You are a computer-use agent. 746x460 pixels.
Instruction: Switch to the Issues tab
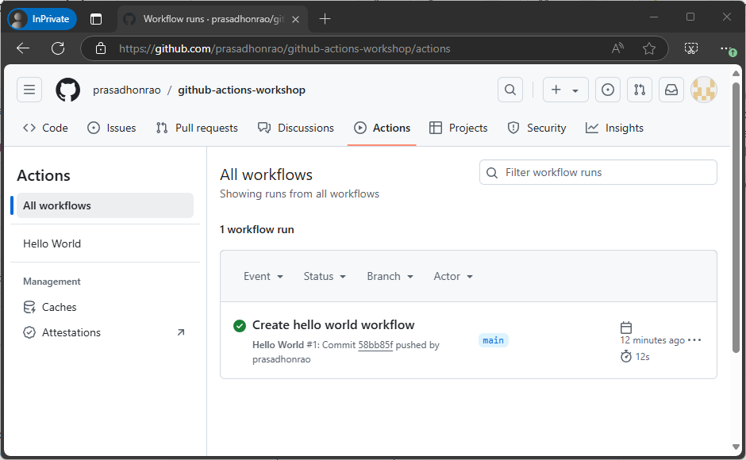point(112,128)
